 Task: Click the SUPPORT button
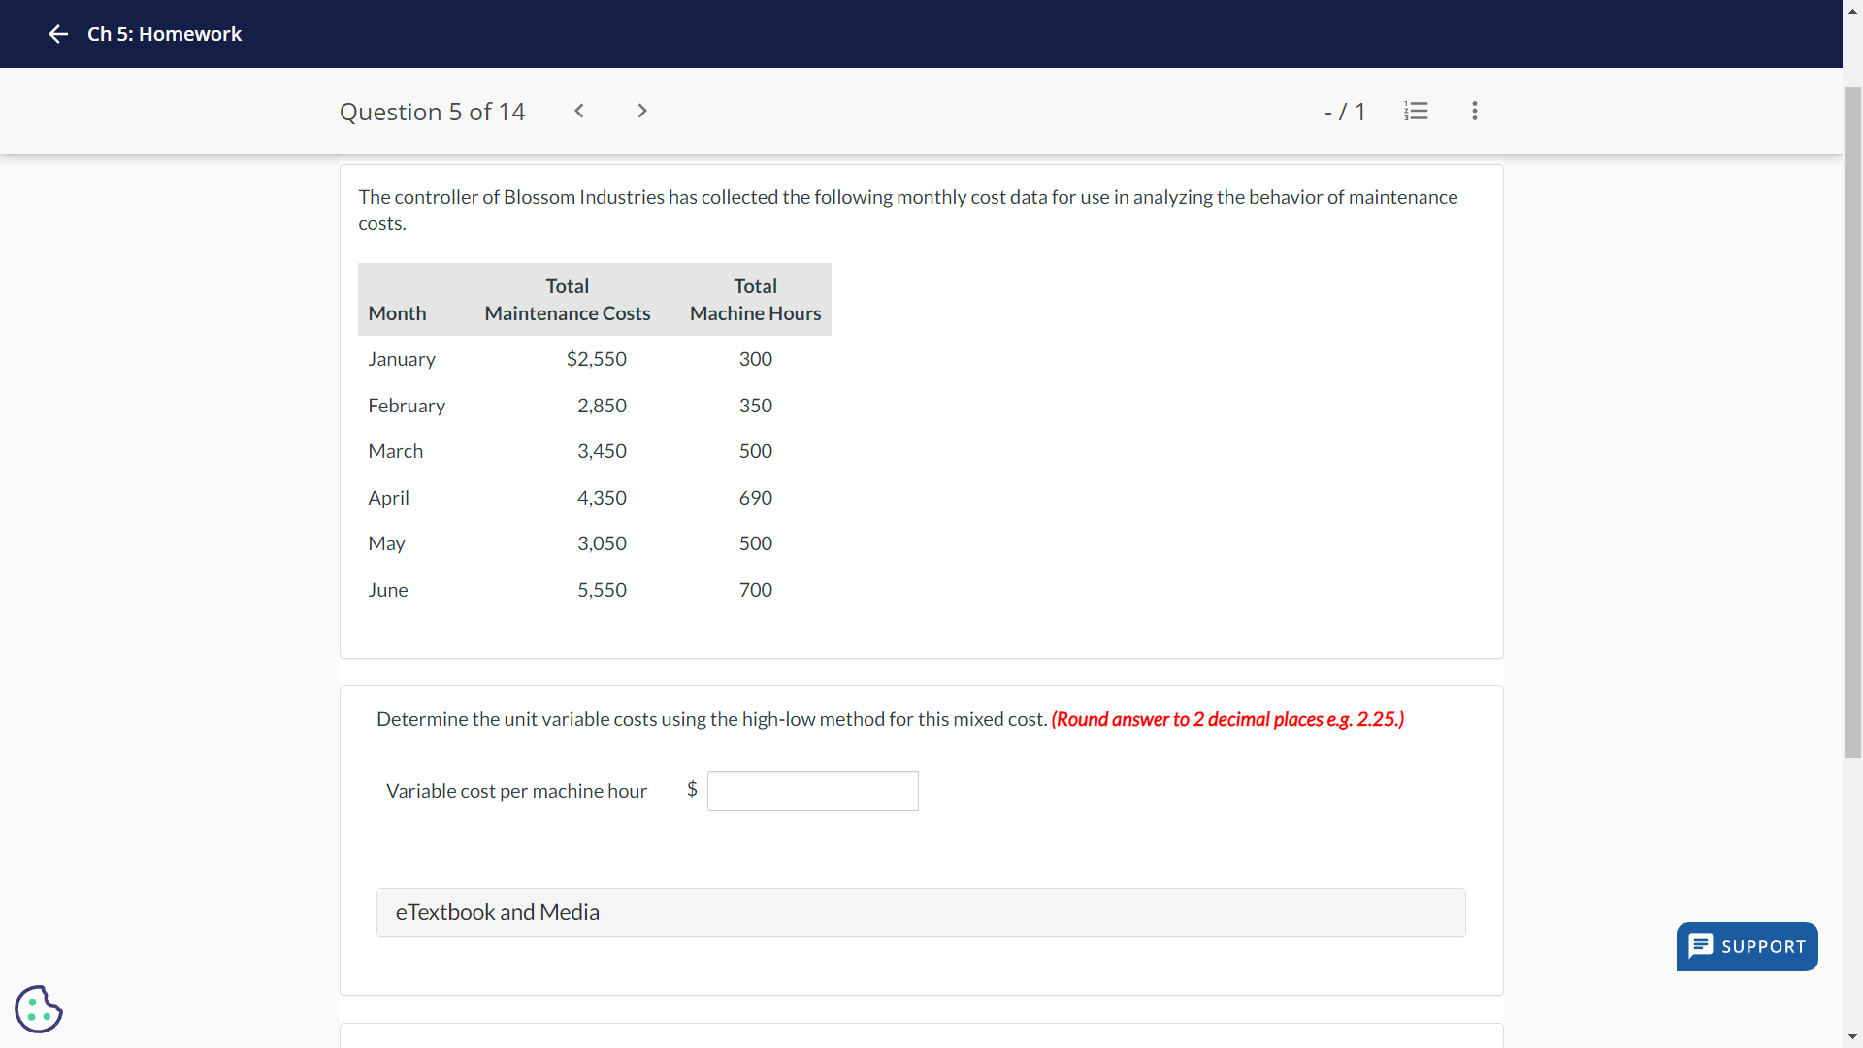1747,946
